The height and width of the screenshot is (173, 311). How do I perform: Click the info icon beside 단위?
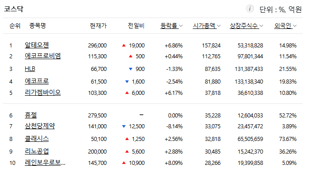[x=250, y=9]
